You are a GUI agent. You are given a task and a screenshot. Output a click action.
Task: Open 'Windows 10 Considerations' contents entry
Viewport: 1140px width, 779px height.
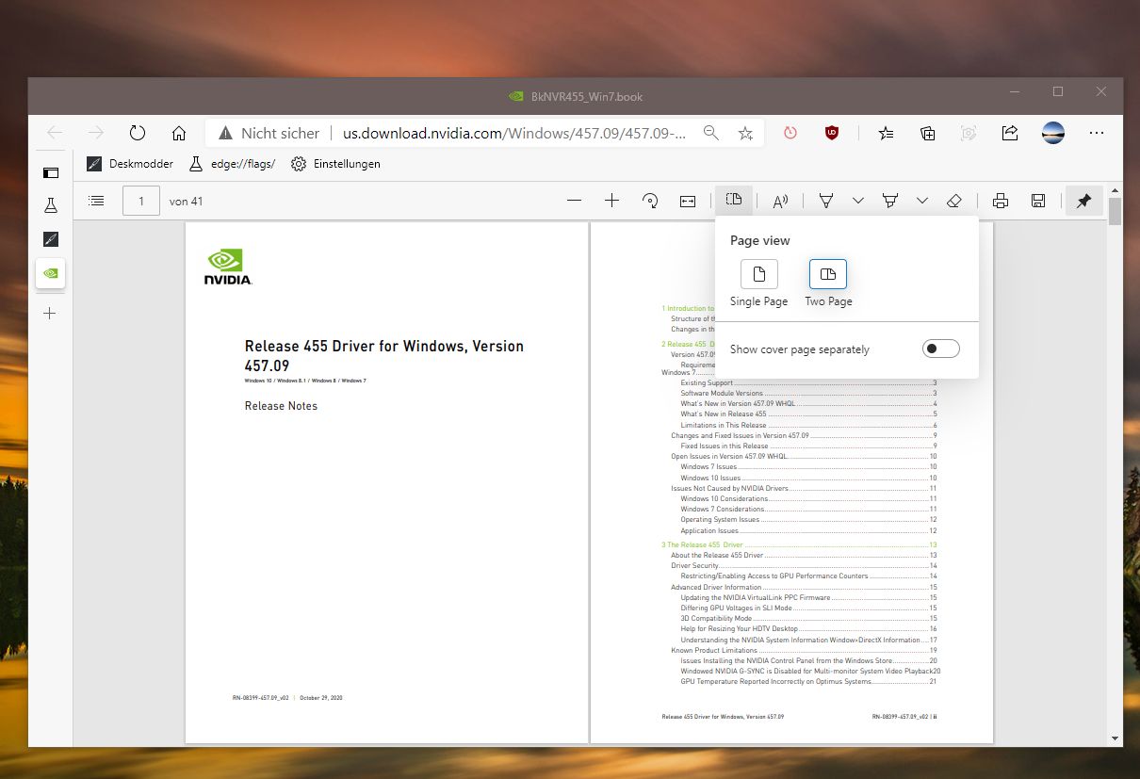click(808, 498)
